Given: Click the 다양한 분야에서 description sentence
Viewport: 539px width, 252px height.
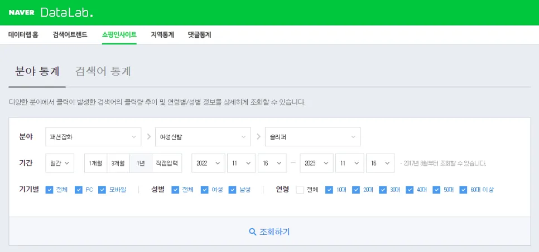Looking at the screenshot, I should click(x=157, y=102).
